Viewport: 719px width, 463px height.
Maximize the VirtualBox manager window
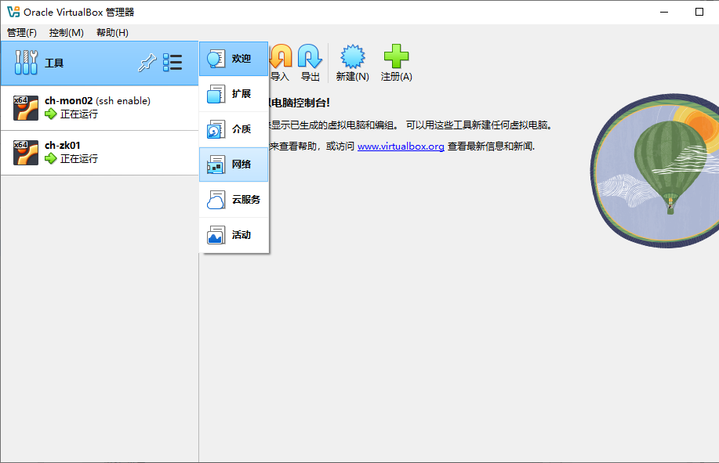[699, 12]
